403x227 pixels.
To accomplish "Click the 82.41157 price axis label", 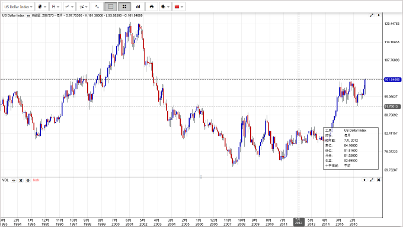I will (x=392, y=133).
